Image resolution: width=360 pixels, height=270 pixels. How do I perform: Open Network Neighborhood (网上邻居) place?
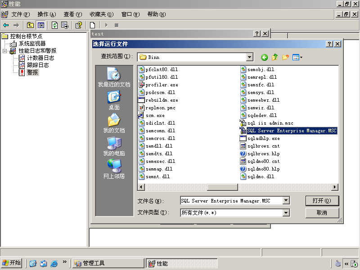pos(114,169)
